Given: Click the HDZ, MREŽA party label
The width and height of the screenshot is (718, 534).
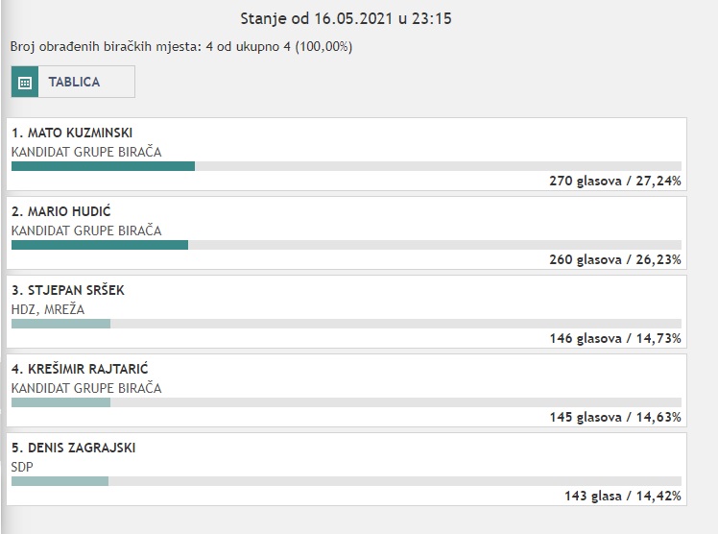Looking at the screenshot, I should point(48,309).
